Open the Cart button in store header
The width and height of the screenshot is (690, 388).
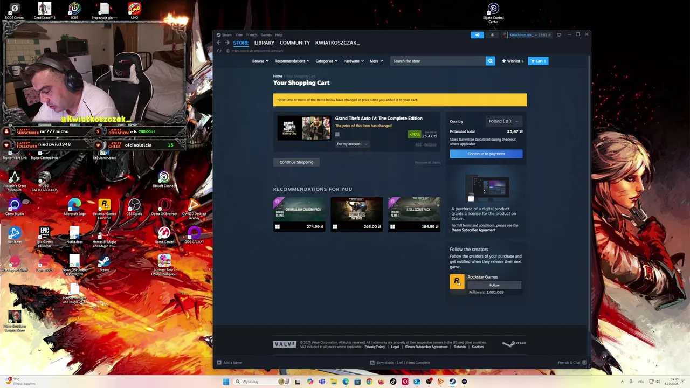[538, 61]
